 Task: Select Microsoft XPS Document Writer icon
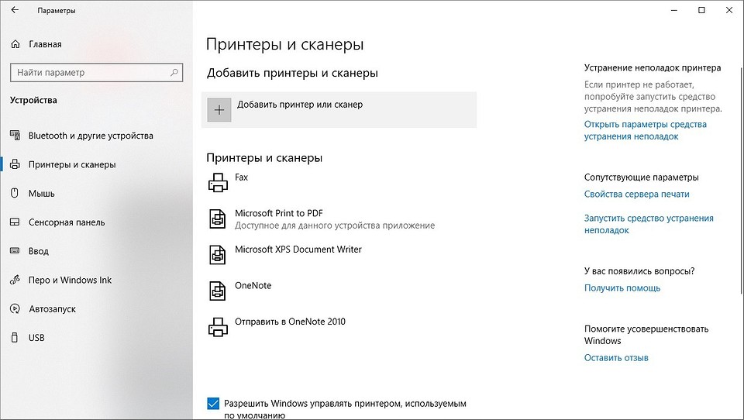(x=218, y=255)
